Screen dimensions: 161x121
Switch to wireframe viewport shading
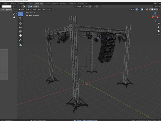click(x=150, y=9)
